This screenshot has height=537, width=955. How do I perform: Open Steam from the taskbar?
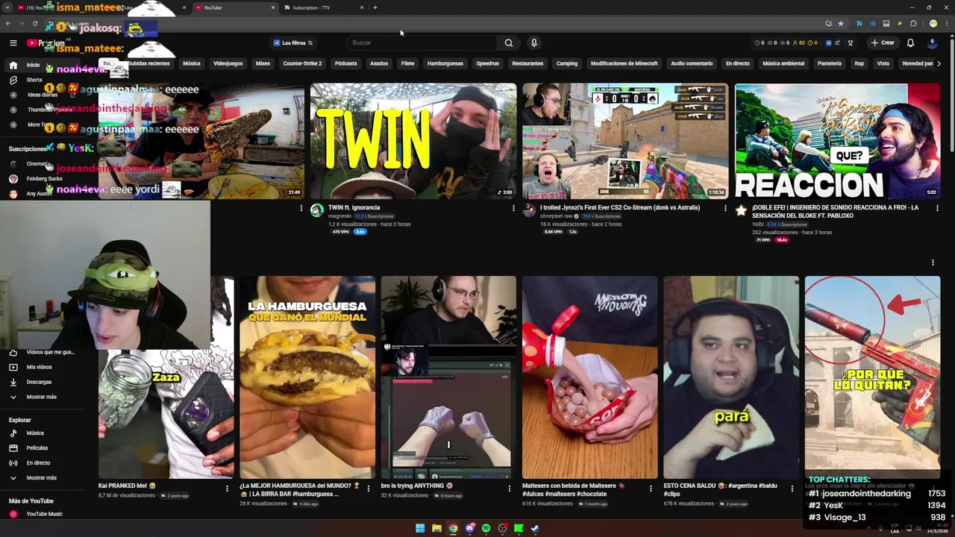click(x=535, y=528)
